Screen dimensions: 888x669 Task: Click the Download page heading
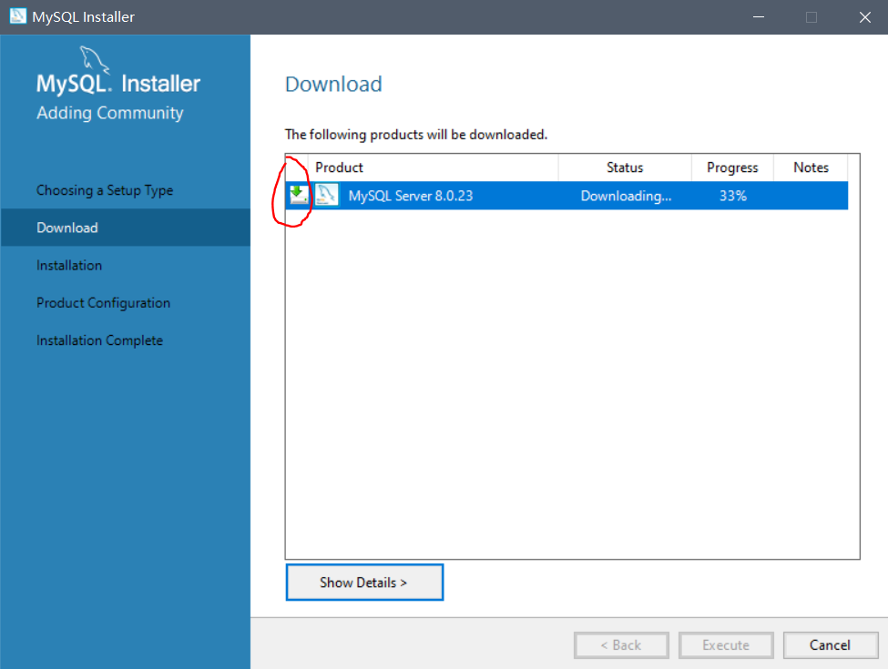333,84
